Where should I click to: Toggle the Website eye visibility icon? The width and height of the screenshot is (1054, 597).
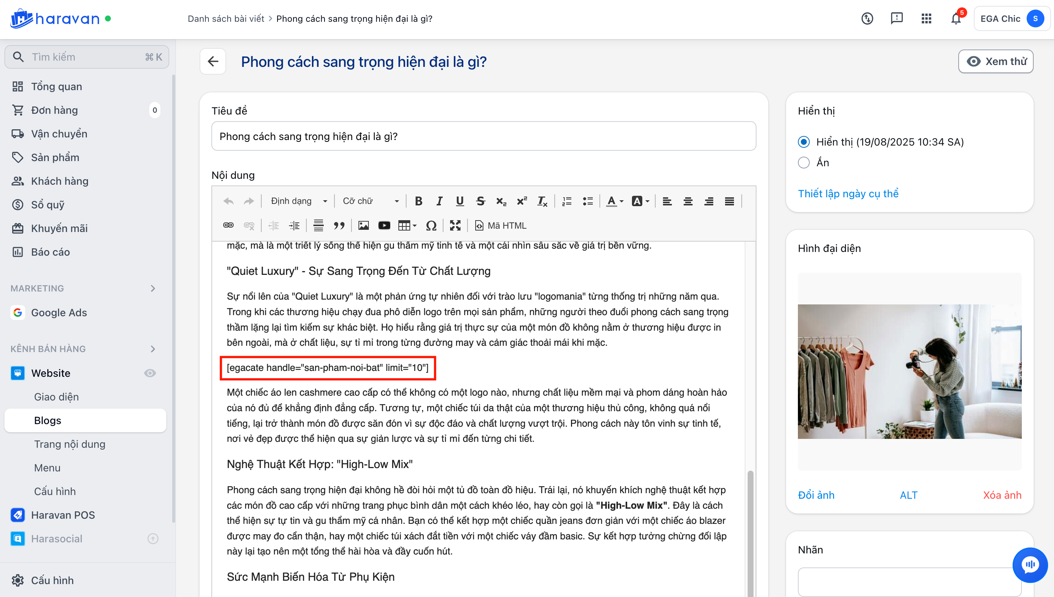[x=150, y=373]
